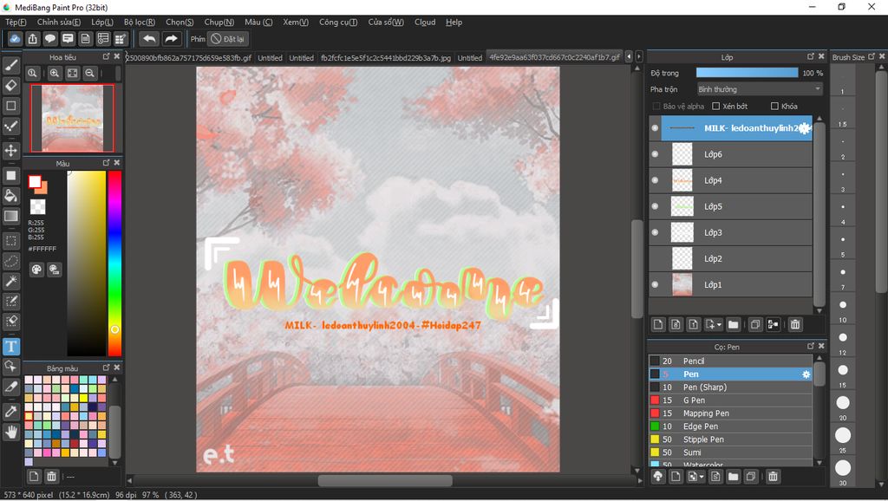This screenshot has height=501, width=888.
Task: Zoom out using navigator magnifier minus
Action: pos(89,73)
